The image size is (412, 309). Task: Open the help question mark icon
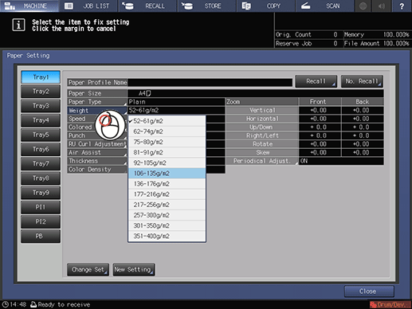click(x=402, y=6)
